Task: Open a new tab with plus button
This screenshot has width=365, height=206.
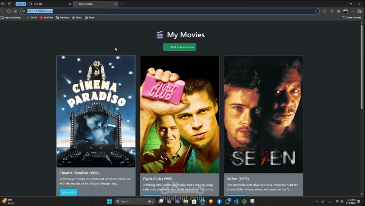Action: click(x=122, y=4)
